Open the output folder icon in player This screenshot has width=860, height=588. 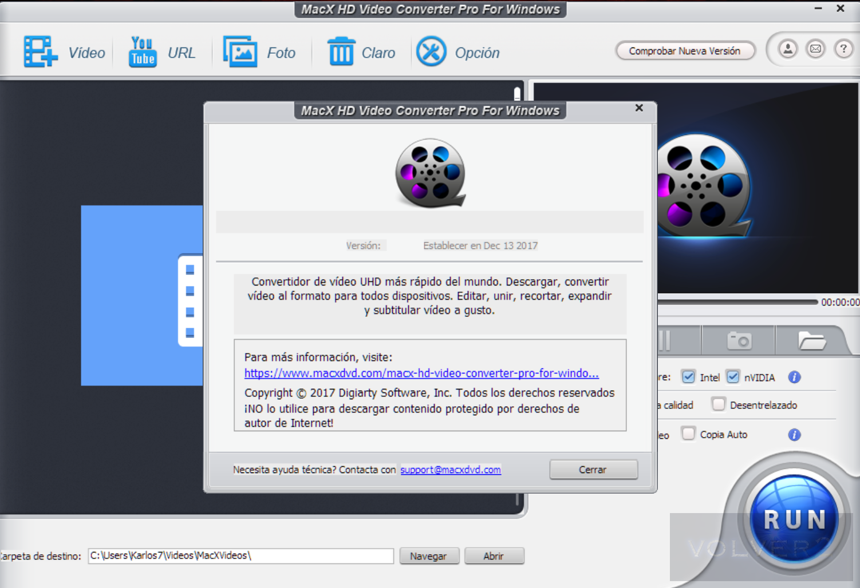coord(812,341)
